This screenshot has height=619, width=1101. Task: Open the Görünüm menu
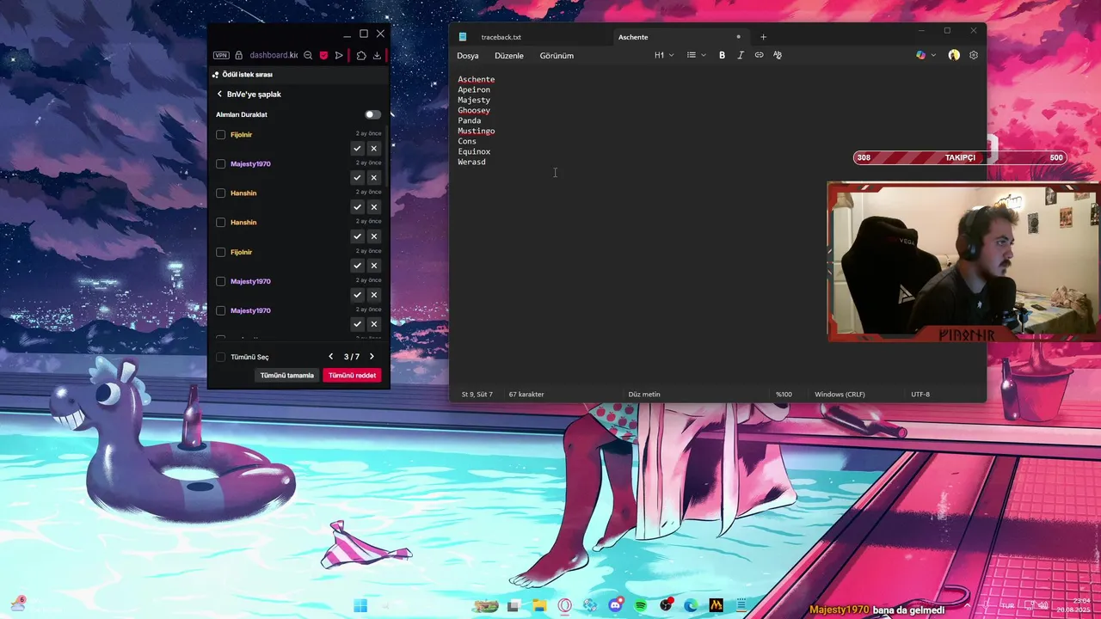(x=557, y=56)
